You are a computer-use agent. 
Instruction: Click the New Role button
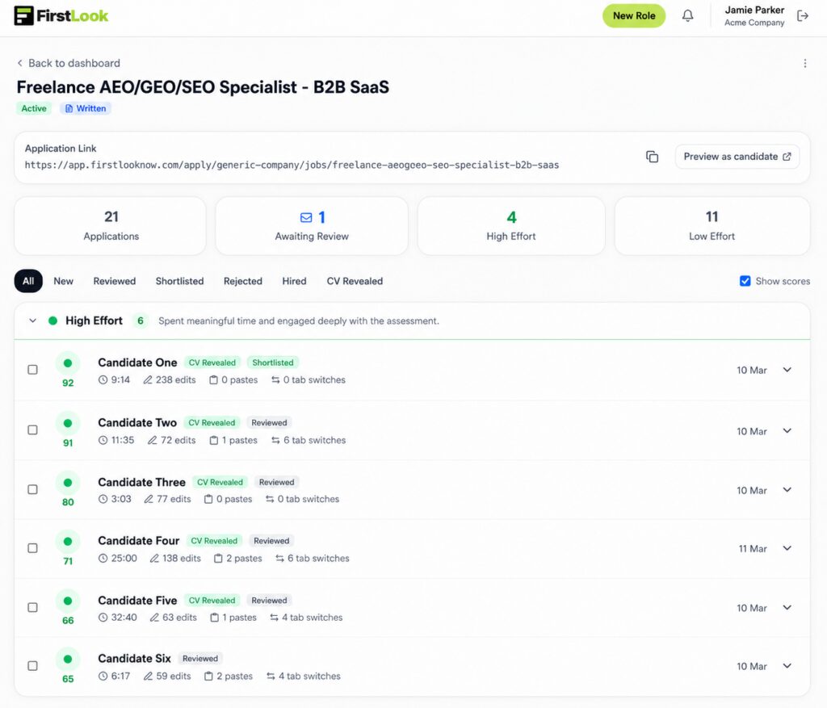(634, 16)
